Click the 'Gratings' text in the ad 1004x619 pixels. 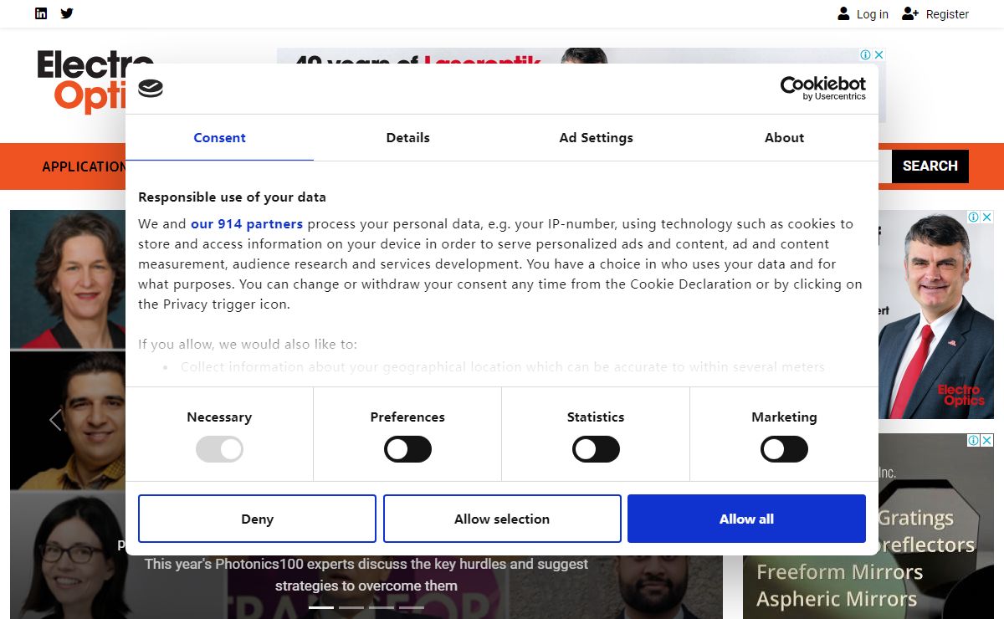click(x=916, y=519)
